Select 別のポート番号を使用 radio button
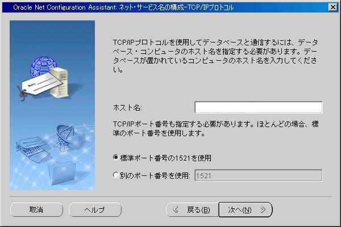Viewport: 341px width, 227px height. 116,175
